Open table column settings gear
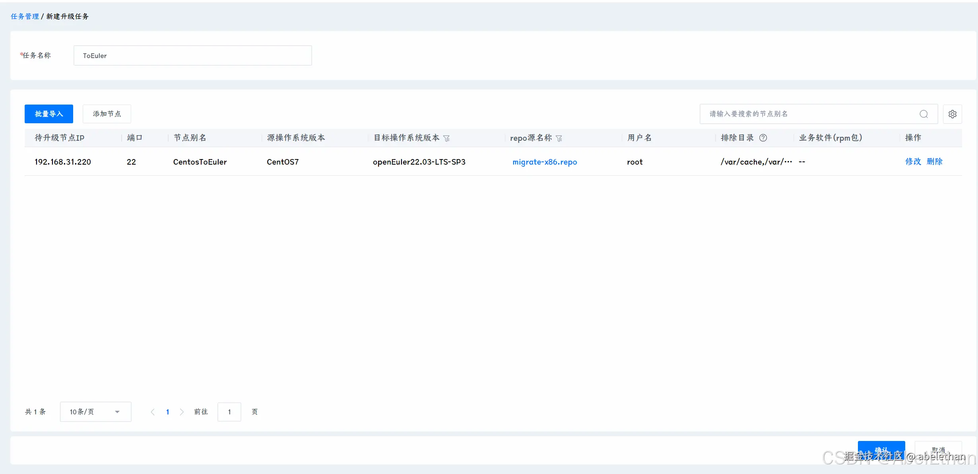This screenshot has width=978, height=474. point(952,114)
